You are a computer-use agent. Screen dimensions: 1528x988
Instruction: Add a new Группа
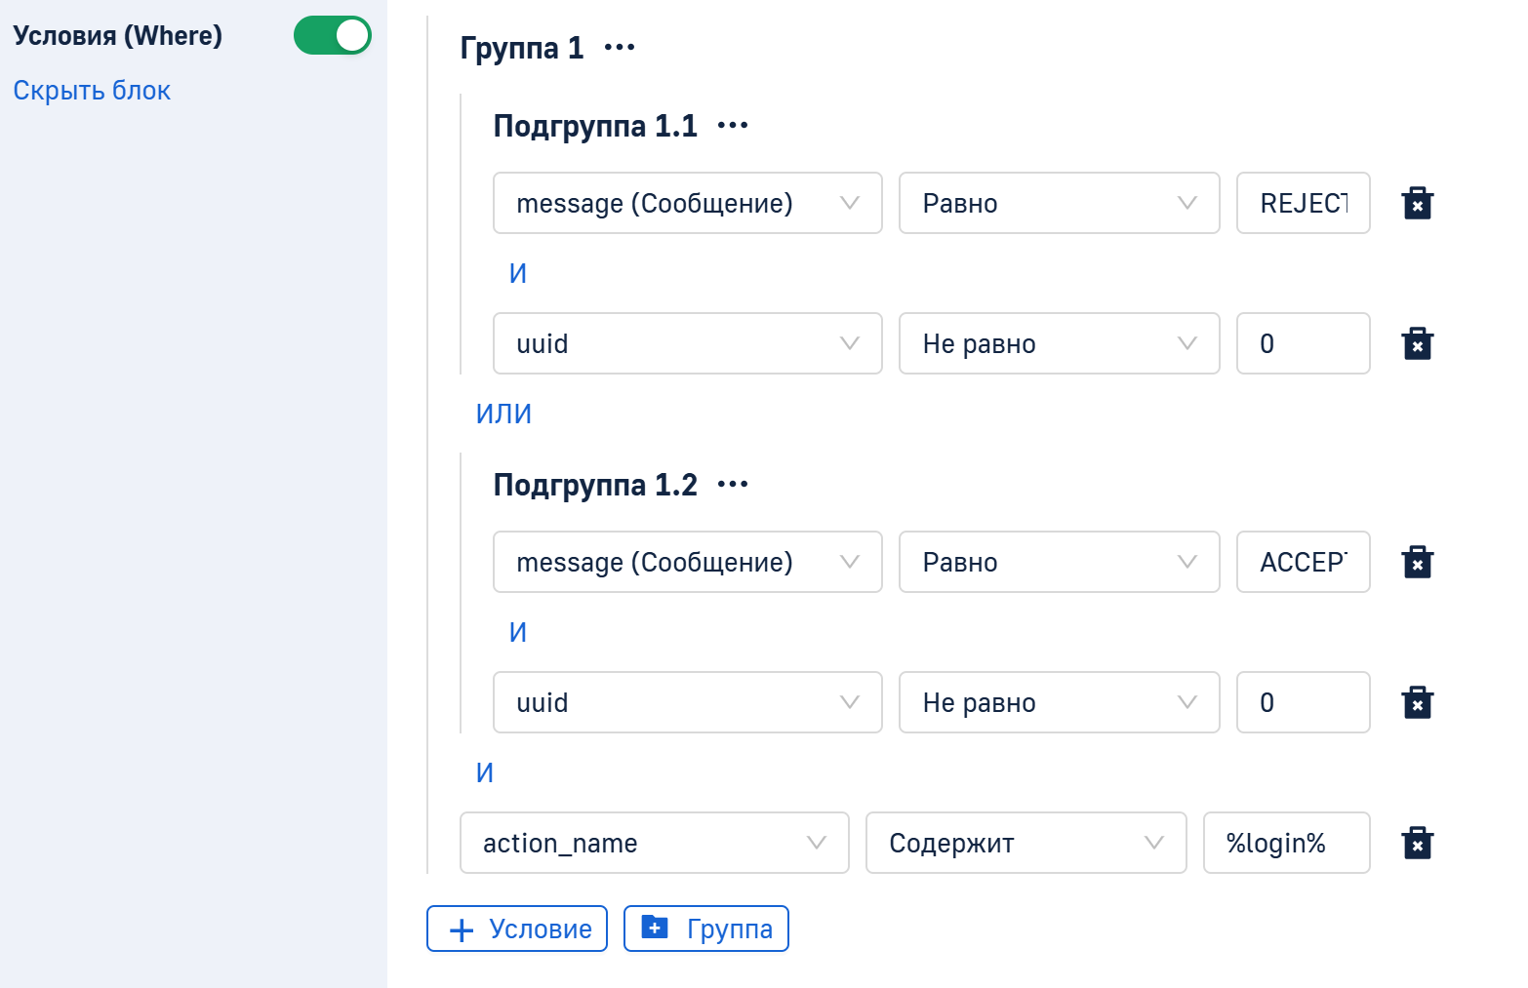click(706, 929)
